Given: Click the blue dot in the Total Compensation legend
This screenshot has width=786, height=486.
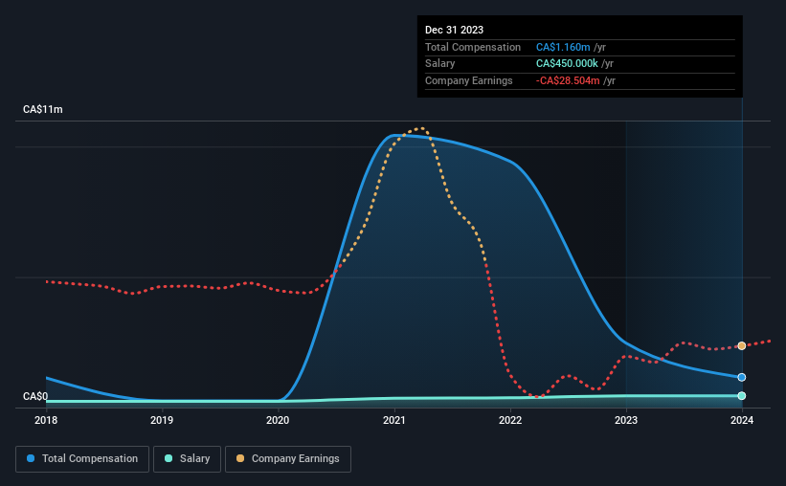Looking at the screenshot, I should coord(31,458).
